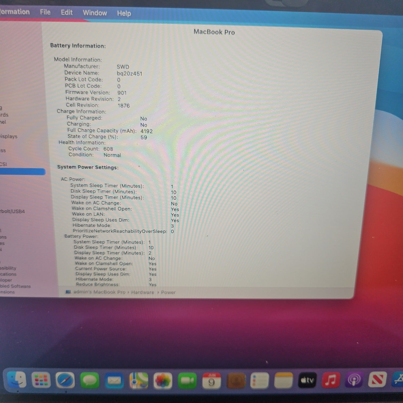Select Displays in the sidebar
The width and height of the screenshot is (403, 403).
point(9,136)
